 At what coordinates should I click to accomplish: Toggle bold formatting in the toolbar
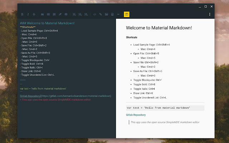pos(22,14)
